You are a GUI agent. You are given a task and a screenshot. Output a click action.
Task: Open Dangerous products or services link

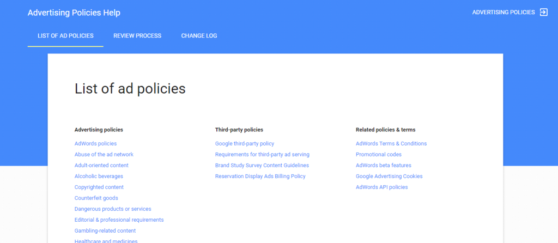pyautogui.click(x=113, y=209)
